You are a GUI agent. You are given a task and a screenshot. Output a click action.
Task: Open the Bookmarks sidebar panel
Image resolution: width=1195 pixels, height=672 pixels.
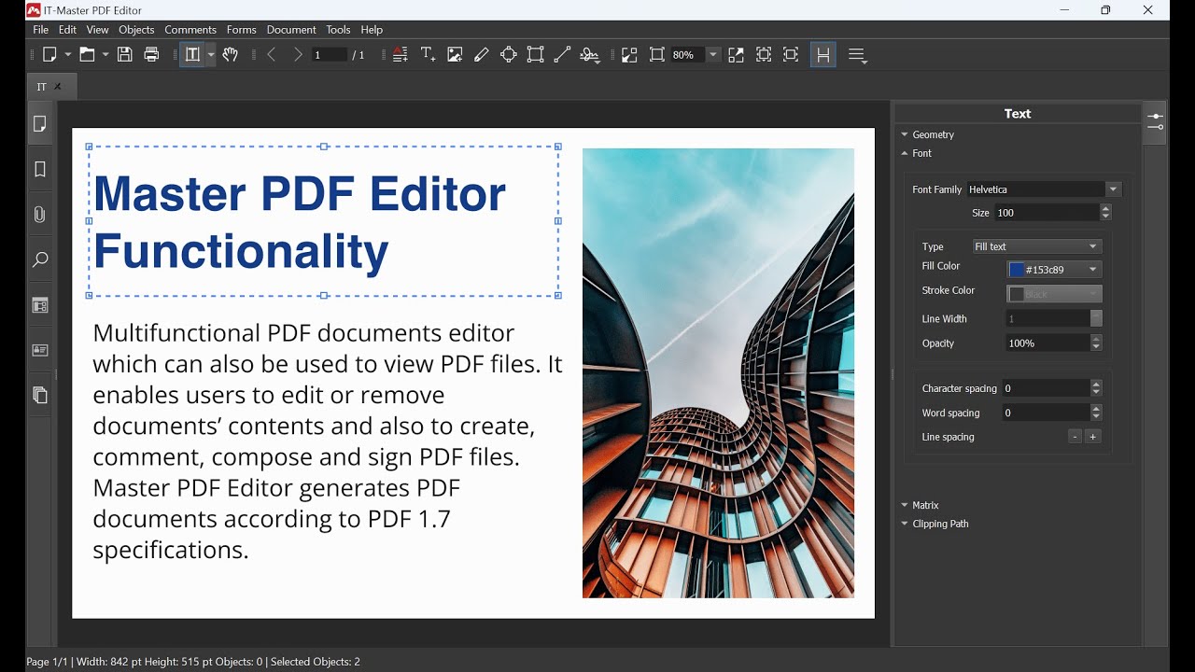[40, 170]
